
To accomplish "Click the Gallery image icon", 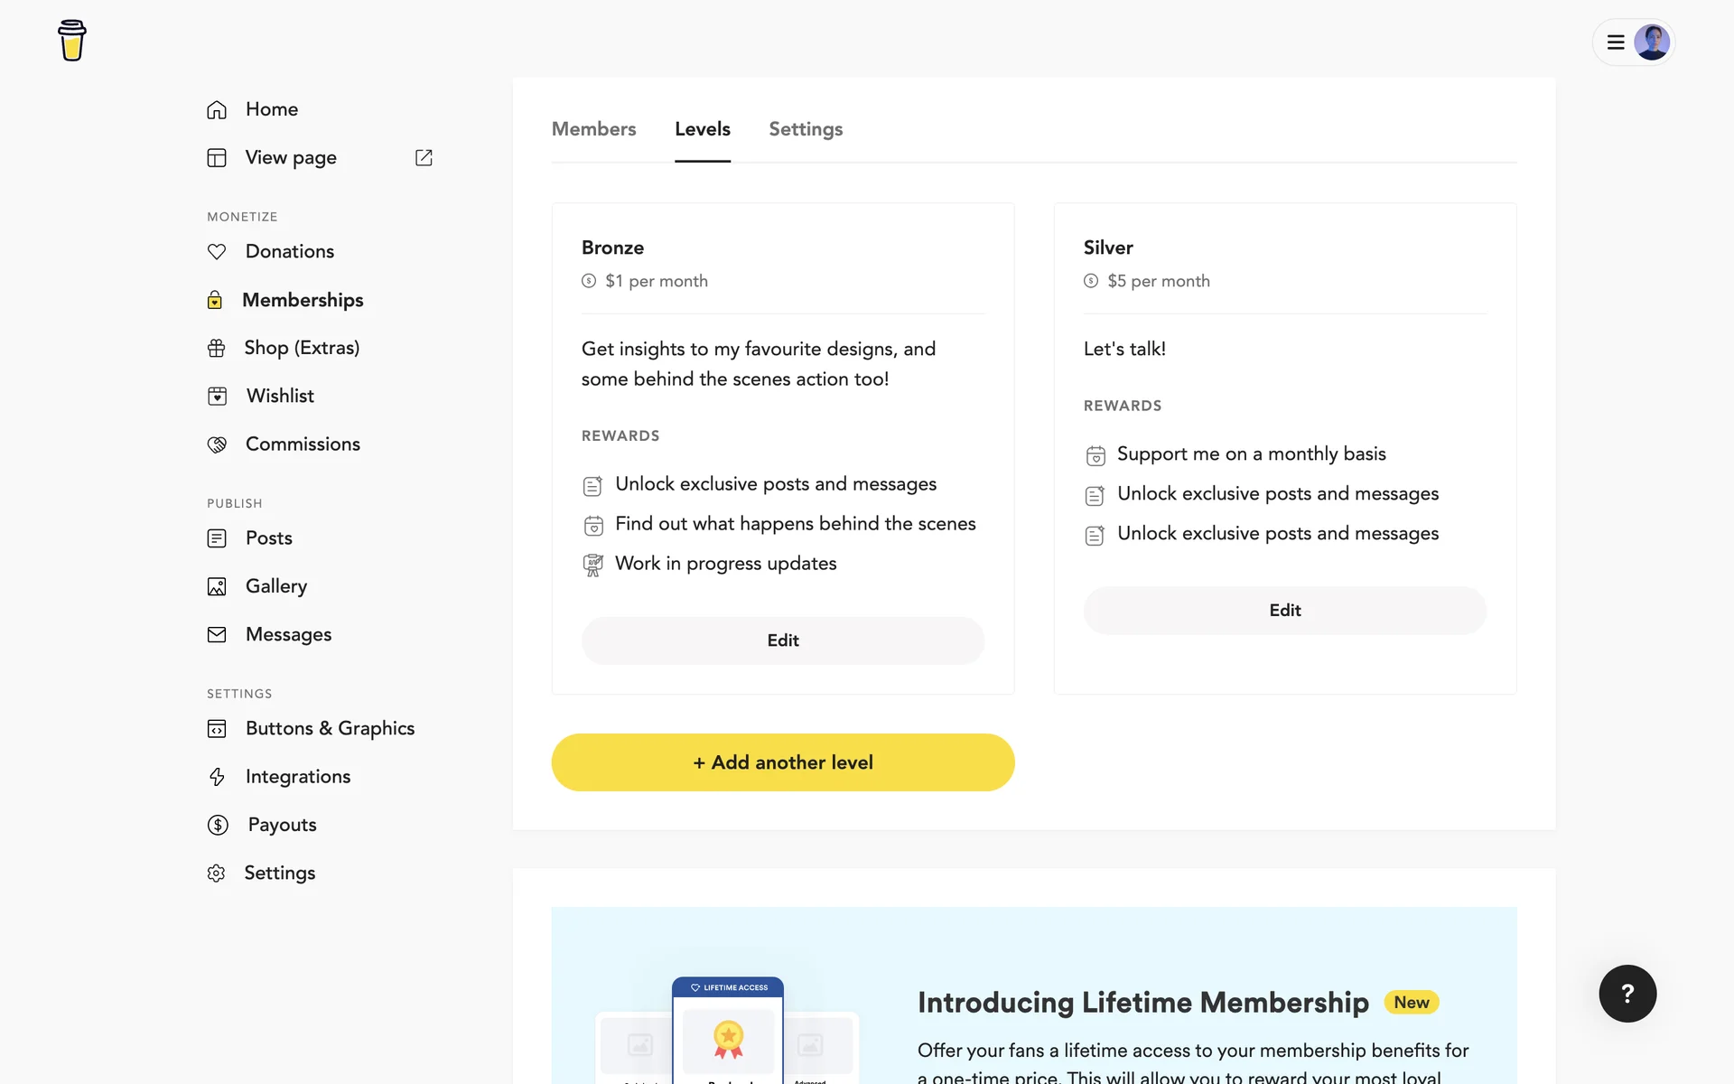I will pos(217,586).
